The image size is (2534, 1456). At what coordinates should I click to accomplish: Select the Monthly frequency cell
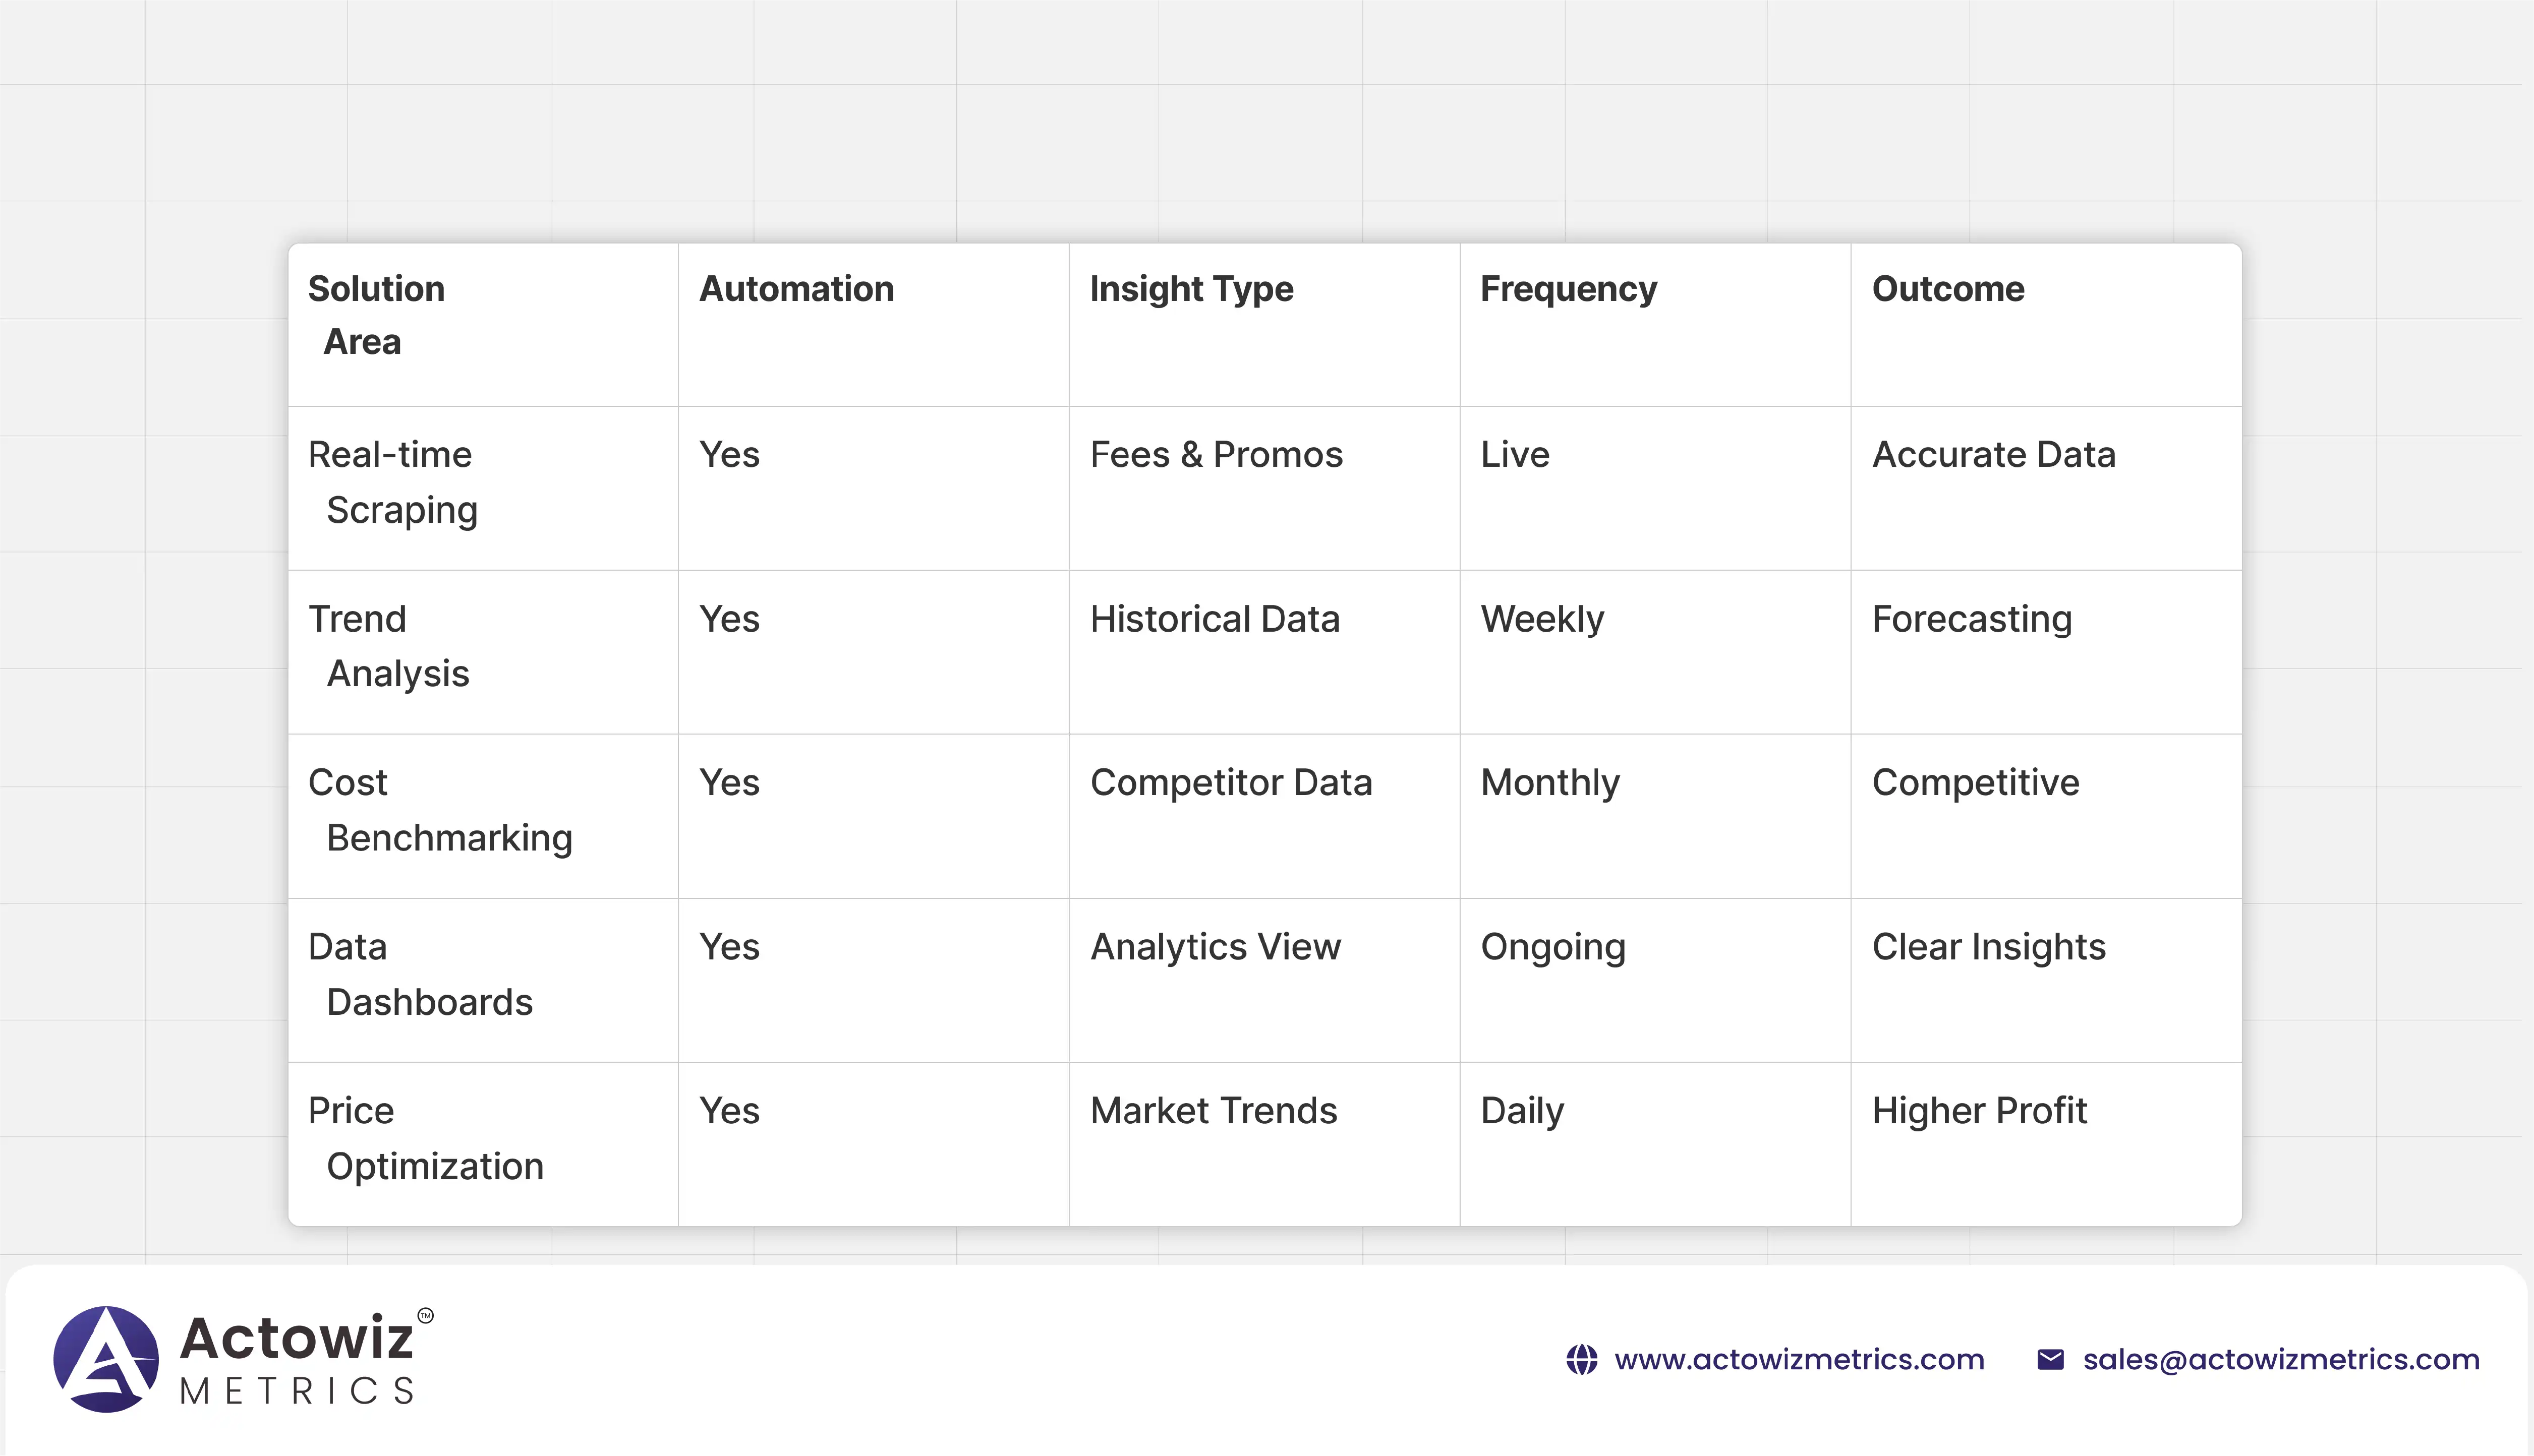(x=1549, y=783)
